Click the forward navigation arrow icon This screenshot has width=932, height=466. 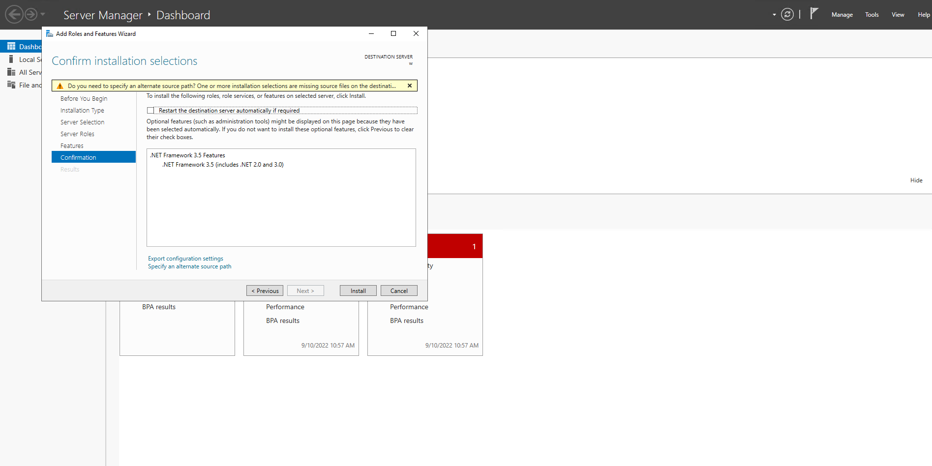pos(31,14)
